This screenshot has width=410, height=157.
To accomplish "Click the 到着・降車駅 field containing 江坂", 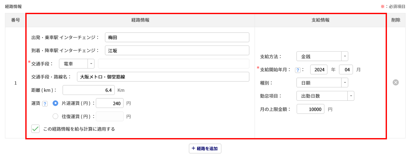I will 177,51.
